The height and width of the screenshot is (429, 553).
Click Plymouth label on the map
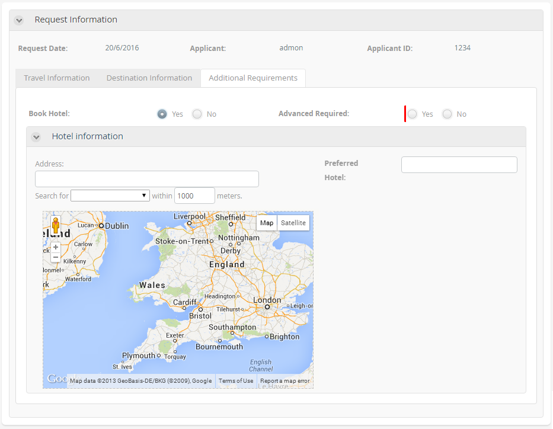138,356
